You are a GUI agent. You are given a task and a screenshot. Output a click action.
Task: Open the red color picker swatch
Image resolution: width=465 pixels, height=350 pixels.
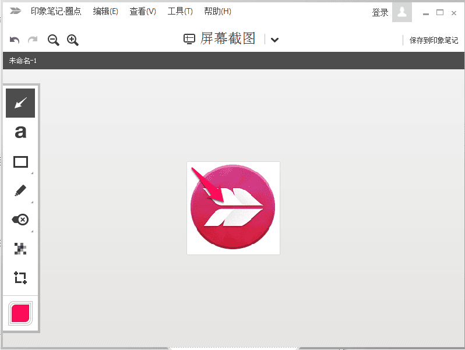[x=20, y=313]
